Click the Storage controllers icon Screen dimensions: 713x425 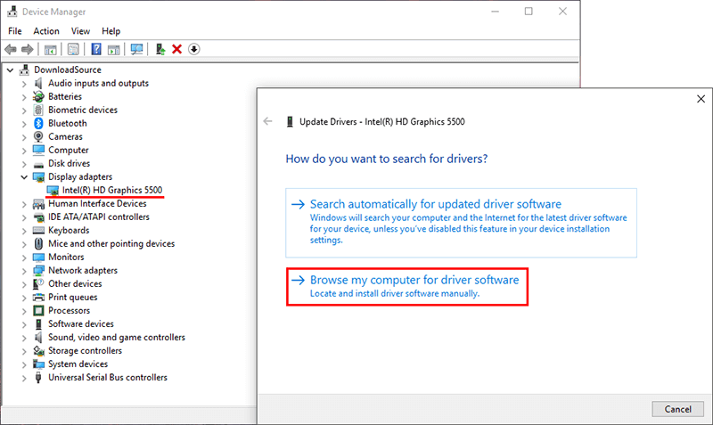[38, 350]
